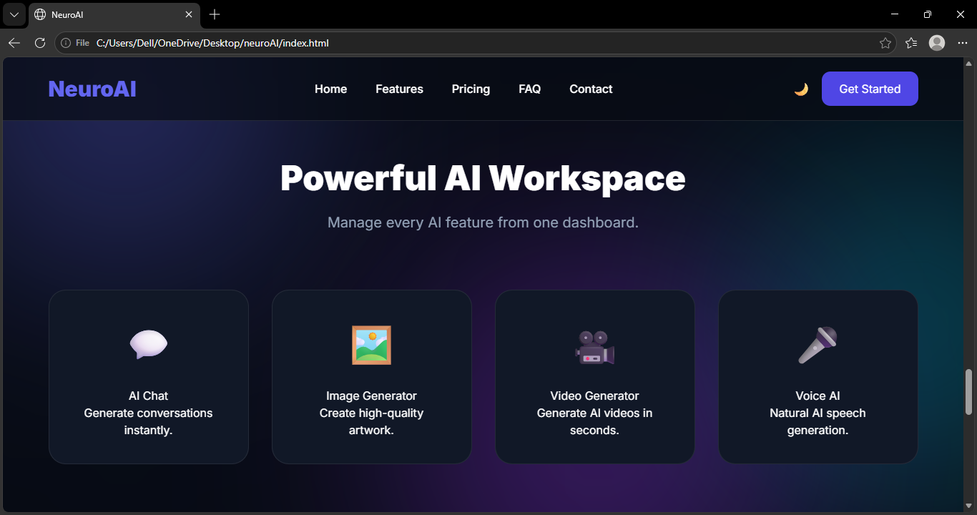Viewport: 977px width, 515px height.
Task: Select the NeuroAI browser tab
Action: [114, 14]
